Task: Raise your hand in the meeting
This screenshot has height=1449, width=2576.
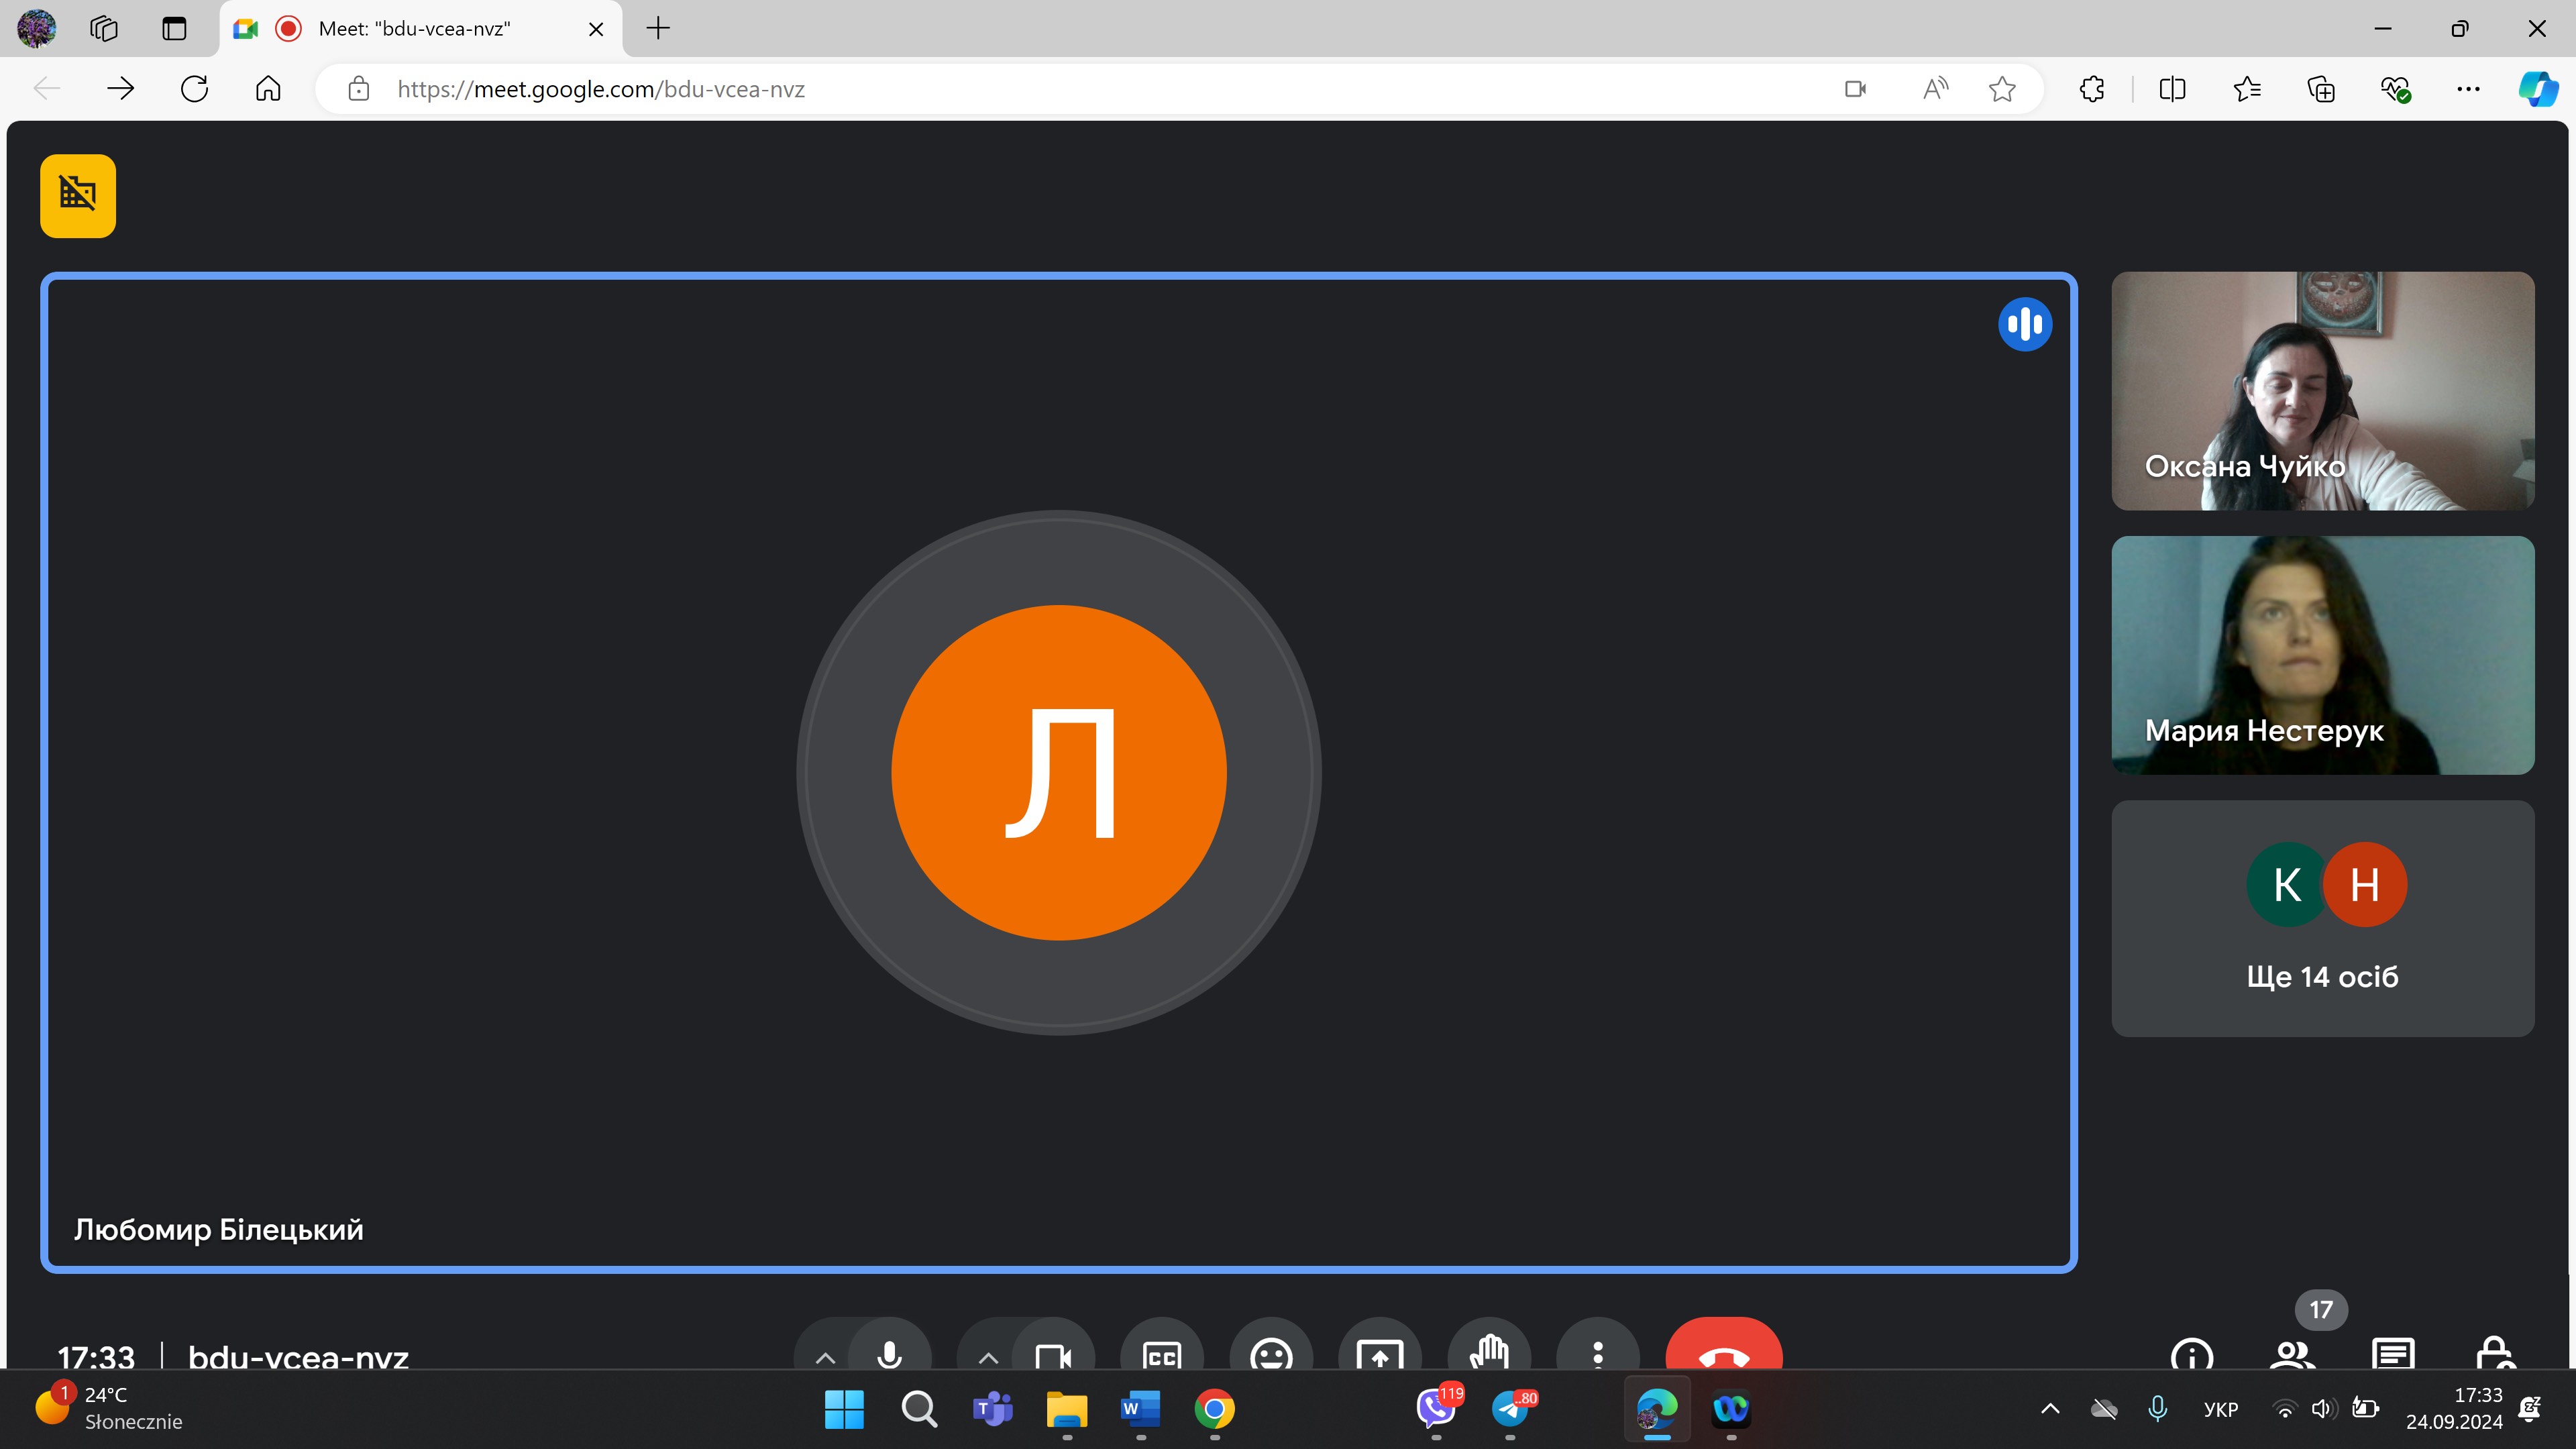Action: (1488, 1354)
